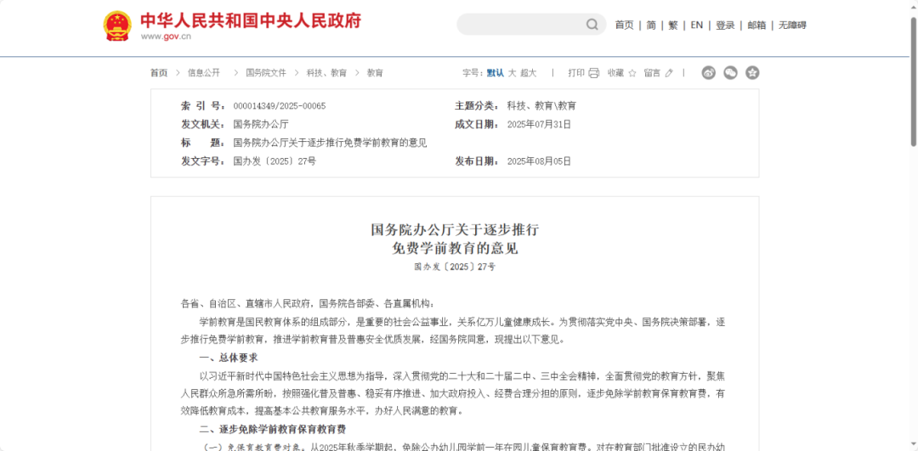This screenshot has width=918, height=451.
Task: Switch to traditional Chinese 繁
Action: coord(672,25)
